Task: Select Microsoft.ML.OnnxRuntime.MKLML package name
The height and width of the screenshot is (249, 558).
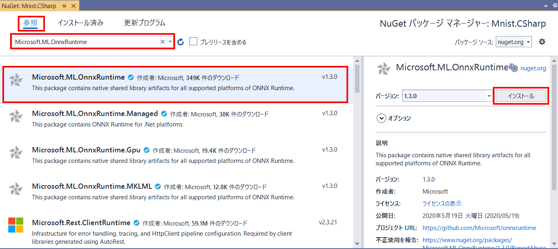Action: click(92, 186)
